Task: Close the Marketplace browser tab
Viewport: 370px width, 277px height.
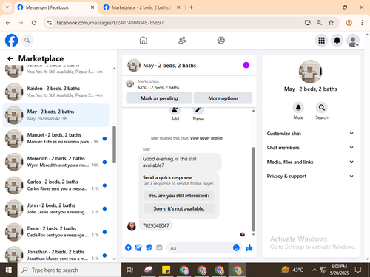Action: [178, 7]
